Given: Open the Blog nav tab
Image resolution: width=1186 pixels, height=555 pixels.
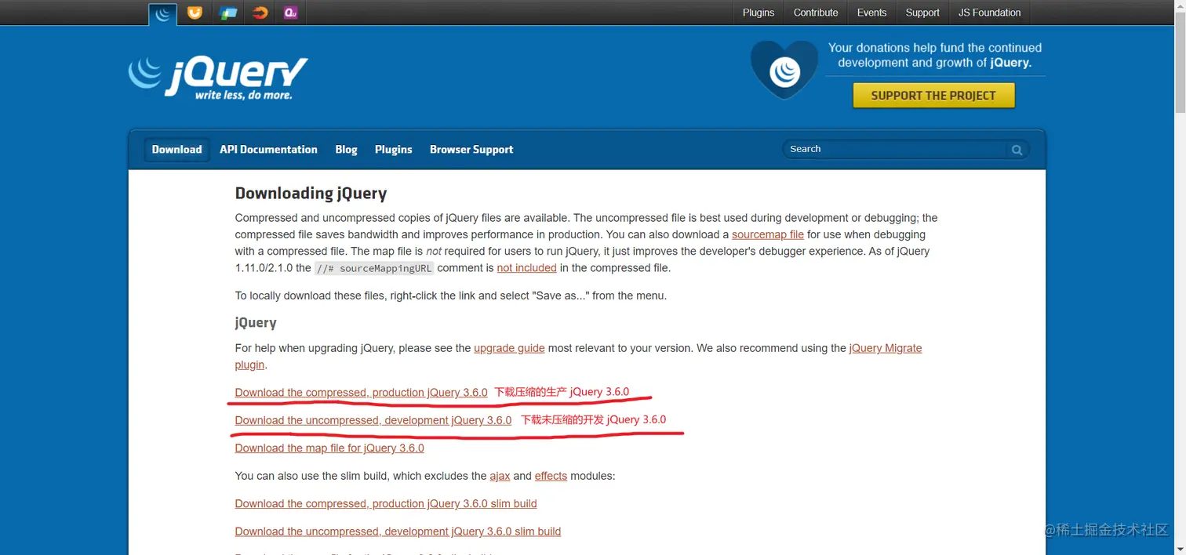Looking at the screenshot, I should pyautogui.click(x=346, y=150).
